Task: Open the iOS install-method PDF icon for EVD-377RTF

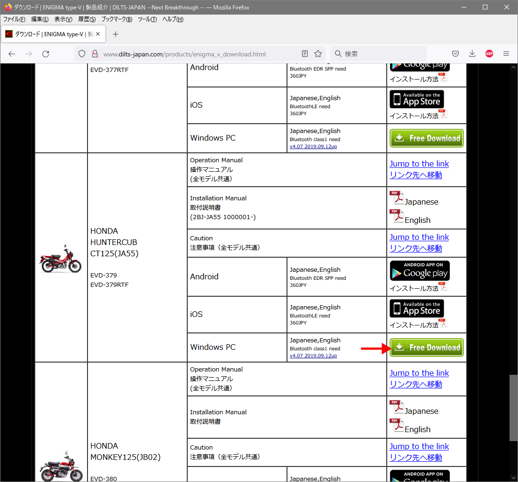Action: (443, 114)
